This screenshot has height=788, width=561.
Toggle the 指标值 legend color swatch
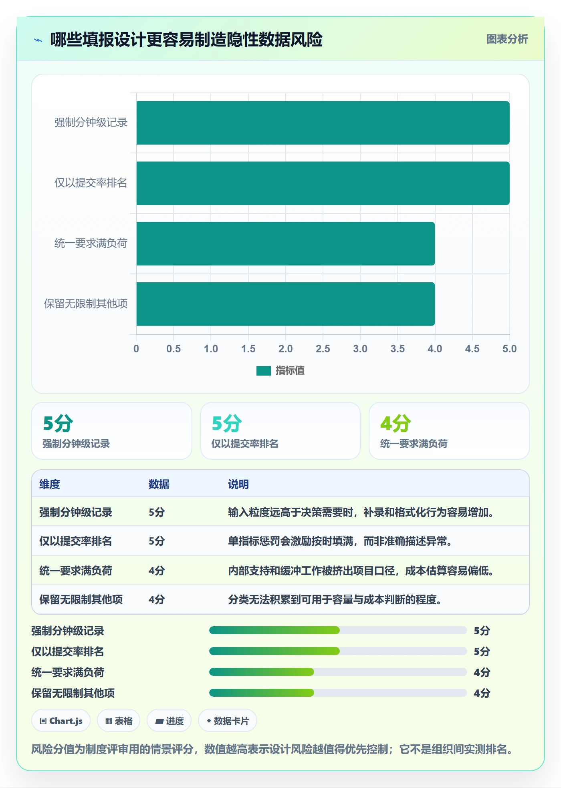pos(264,371)
